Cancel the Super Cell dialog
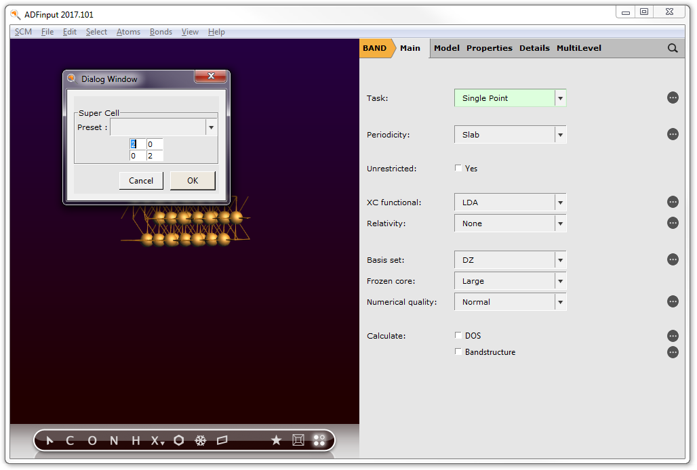 (x=141, y=181)
